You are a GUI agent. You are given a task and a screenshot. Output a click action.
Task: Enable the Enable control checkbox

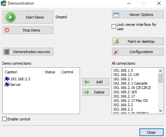[x=4, y=119]
